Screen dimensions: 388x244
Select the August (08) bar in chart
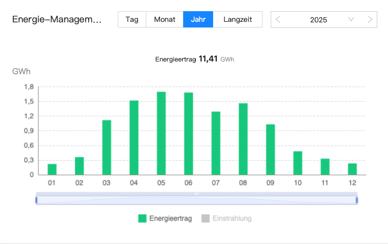243,139
